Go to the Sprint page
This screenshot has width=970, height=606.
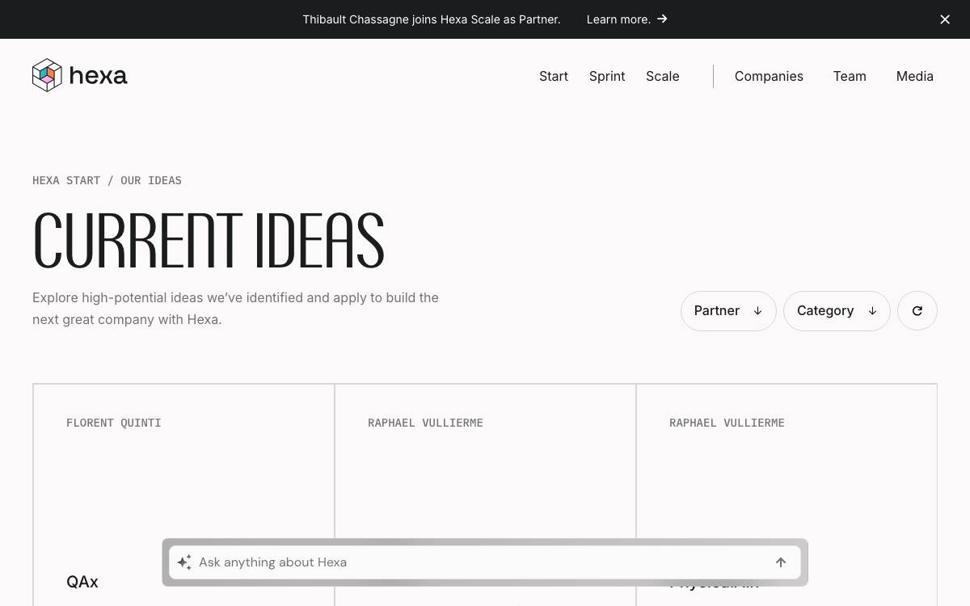pyautogui.click(x=607, y=76)
